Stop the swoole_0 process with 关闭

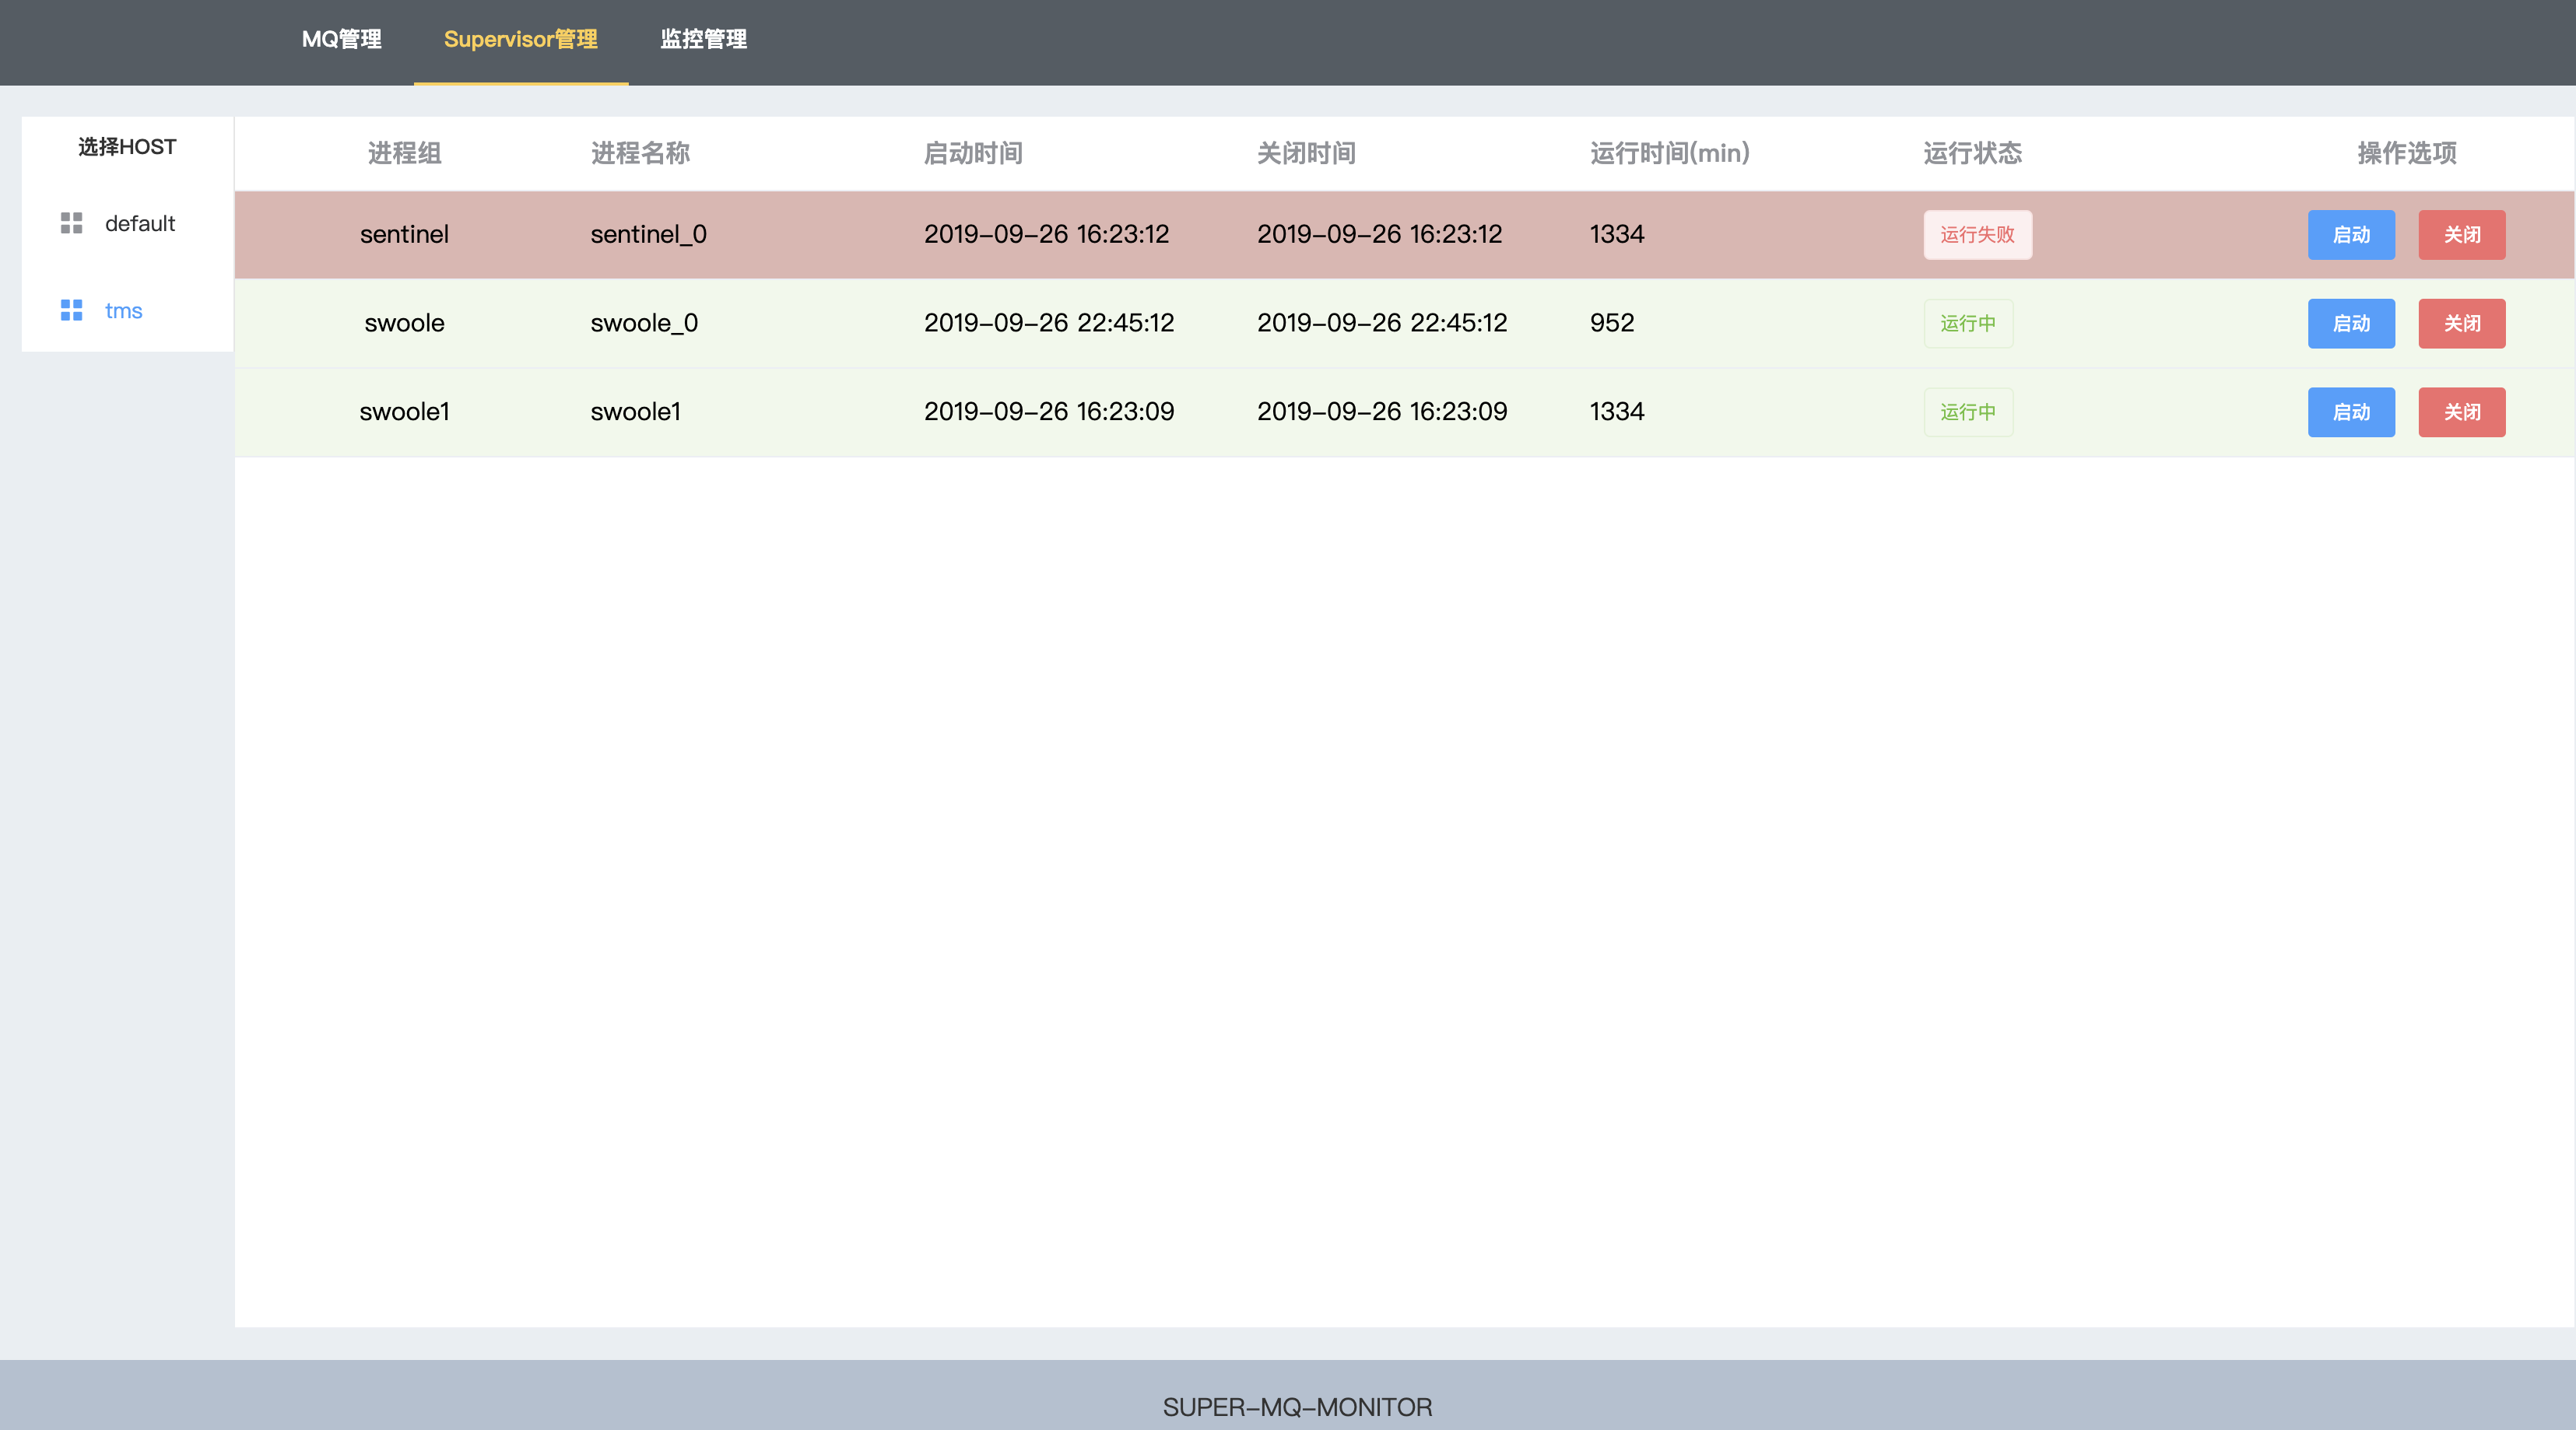coord(2461,323)
